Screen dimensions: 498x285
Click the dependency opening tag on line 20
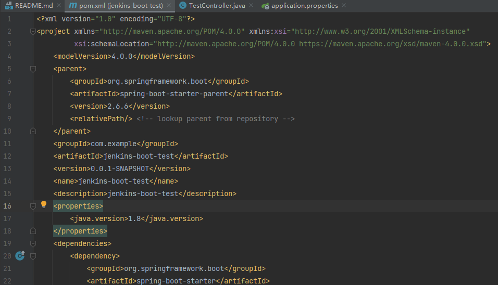(95, 256)
